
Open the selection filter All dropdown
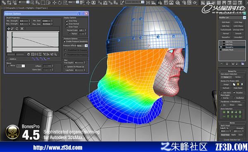pos(24,2)
